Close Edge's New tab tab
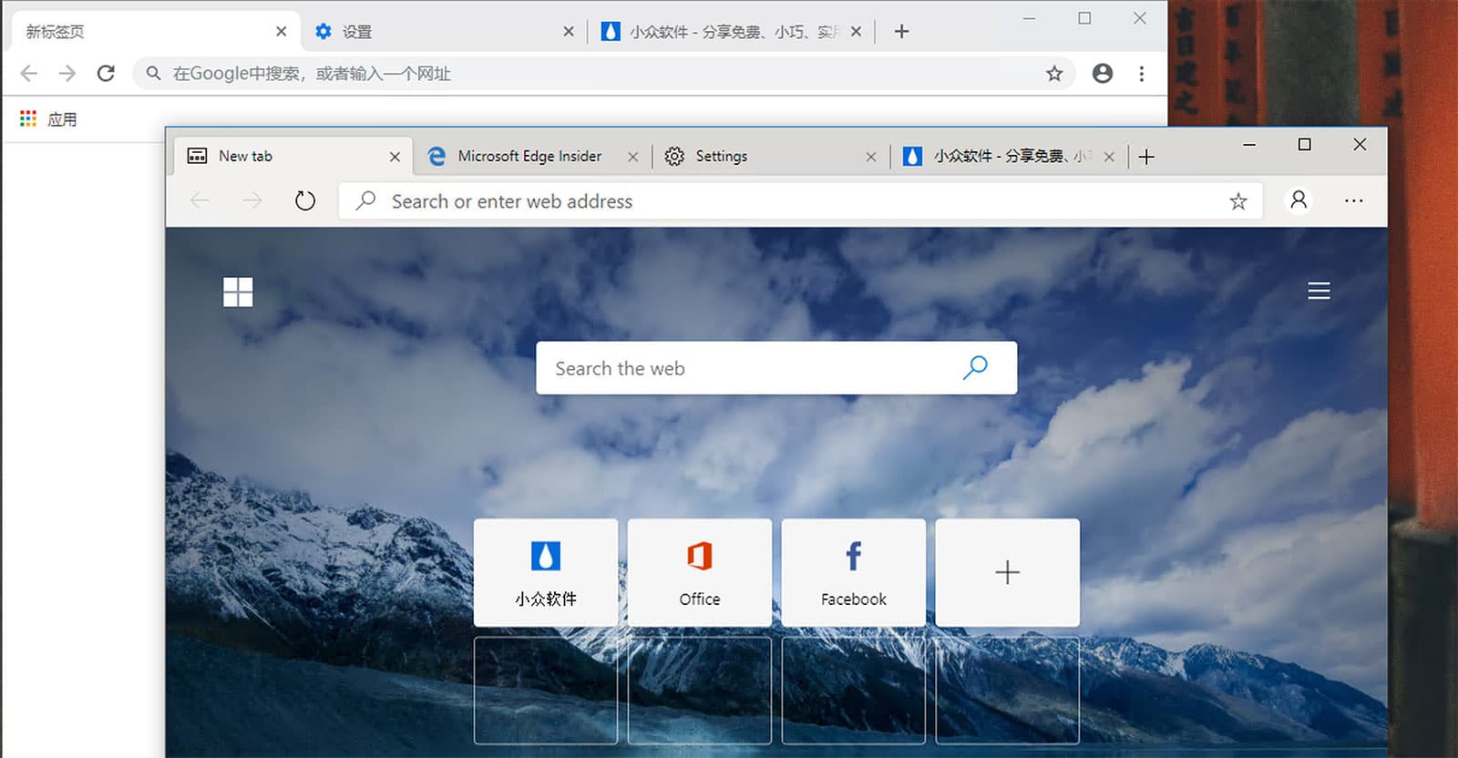Screen dimensions: 1458x758 (x=395, y=157)
